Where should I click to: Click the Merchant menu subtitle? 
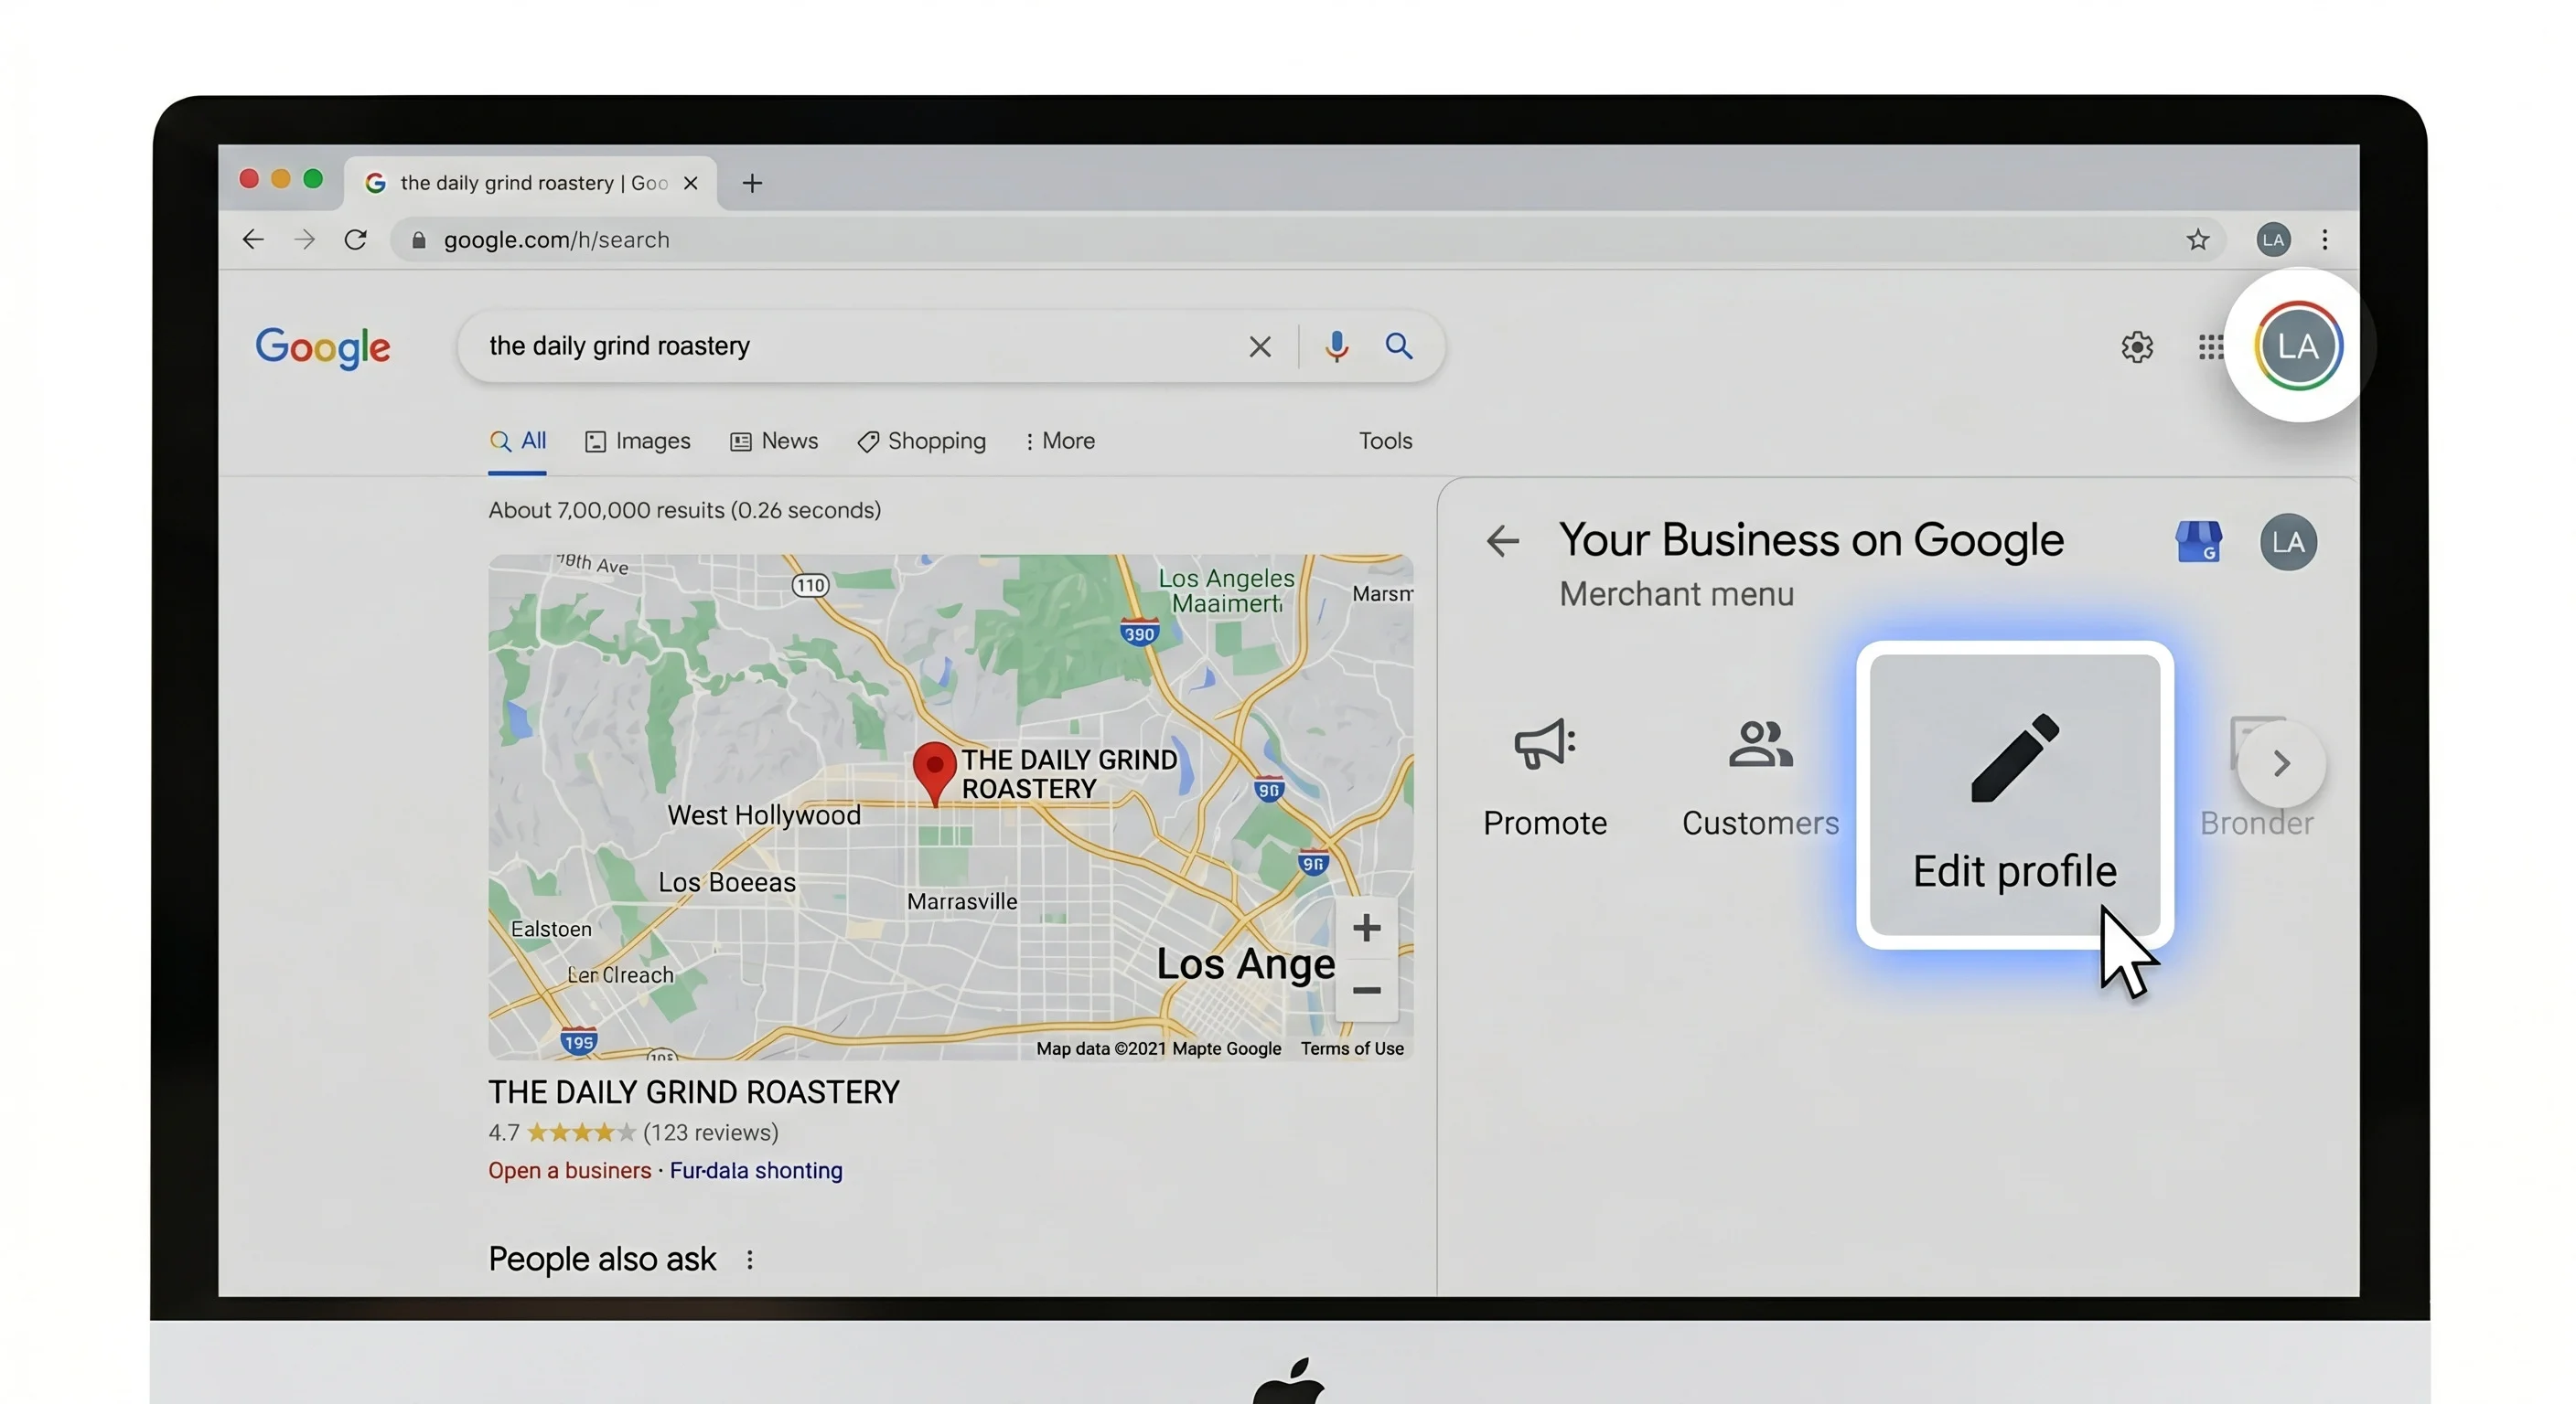tap(1676, 593)
